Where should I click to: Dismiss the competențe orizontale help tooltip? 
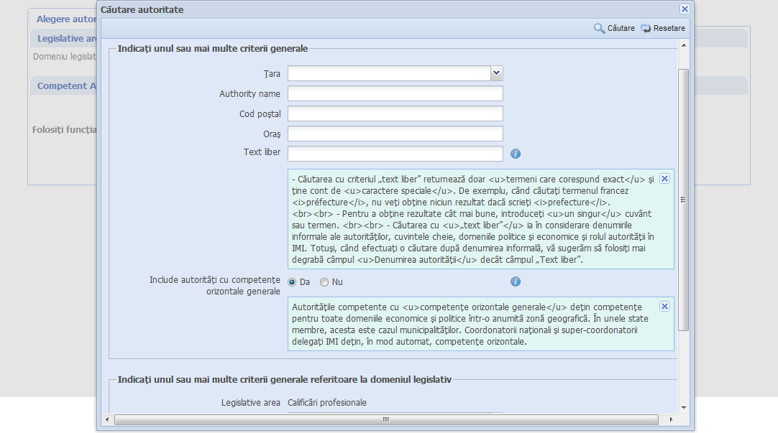664,307
